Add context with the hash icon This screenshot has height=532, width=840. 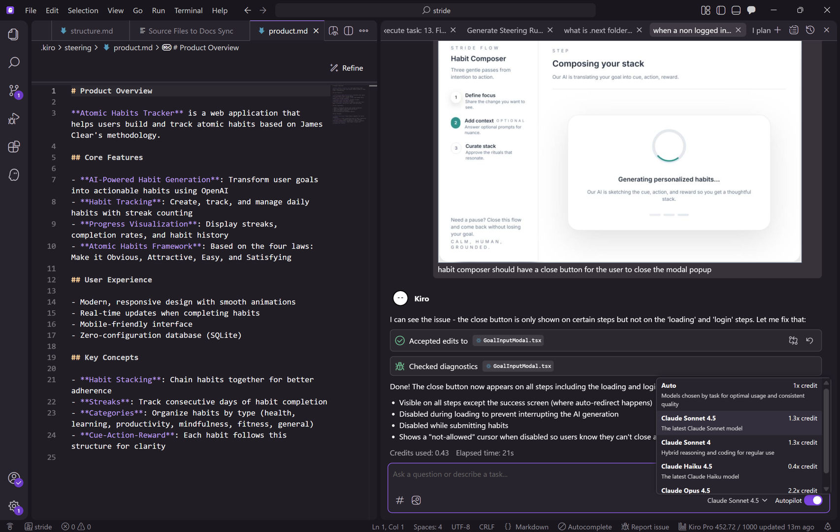coord(400,500)
